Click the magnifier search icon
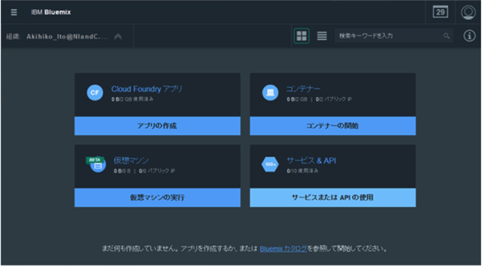 click(x=446, y=36)
